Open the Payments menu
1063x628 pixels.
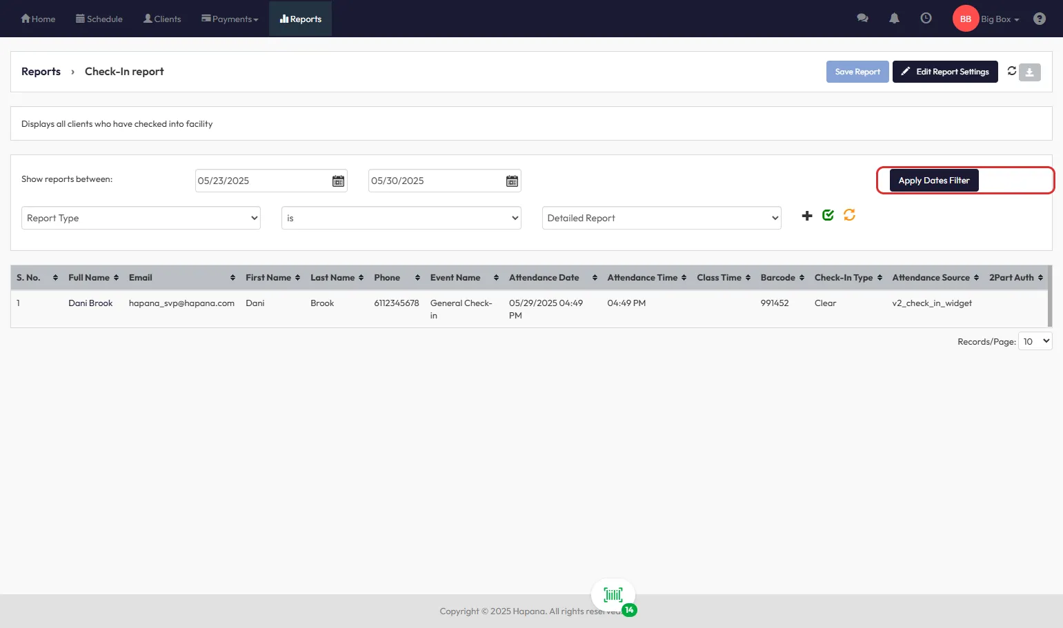click(x=230, y=19)
